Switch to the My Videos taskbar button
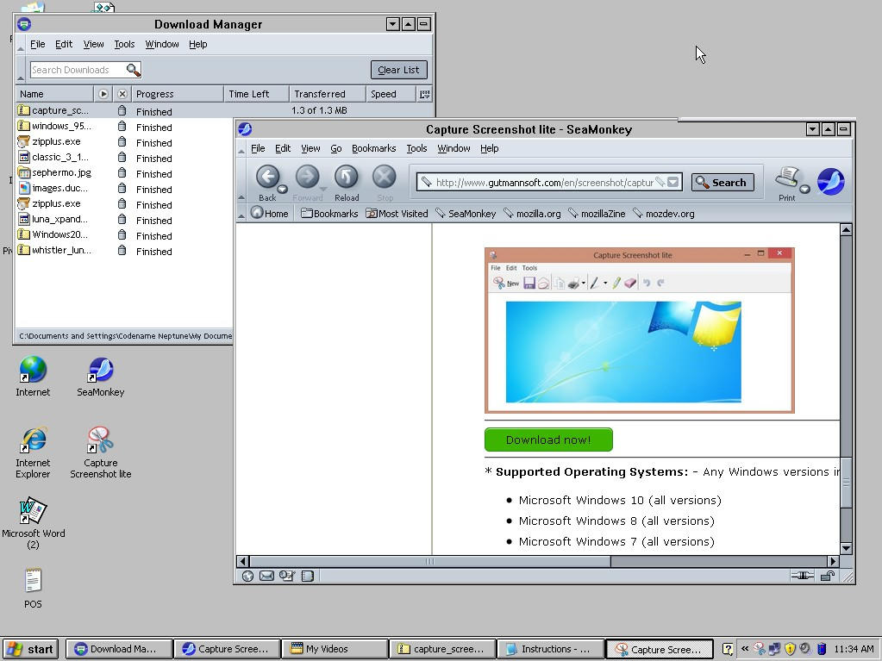 pos(334,648)
